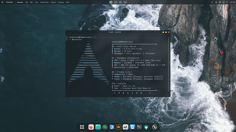Click the 'Shell bash 5.1.16' line

pos(125,86)
